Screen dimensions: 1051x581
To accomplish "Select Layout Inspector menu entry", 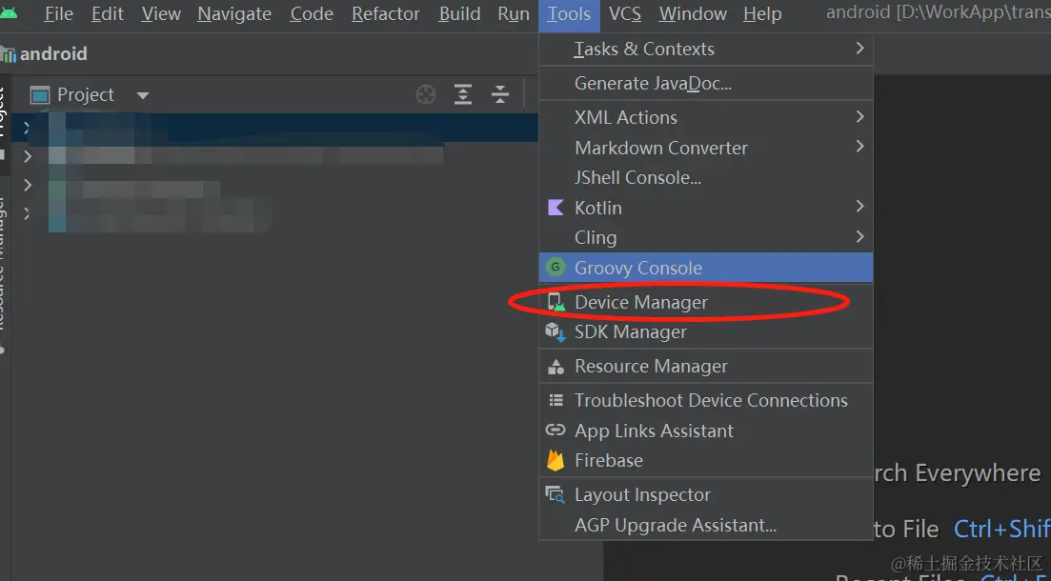I will (706, 494).
